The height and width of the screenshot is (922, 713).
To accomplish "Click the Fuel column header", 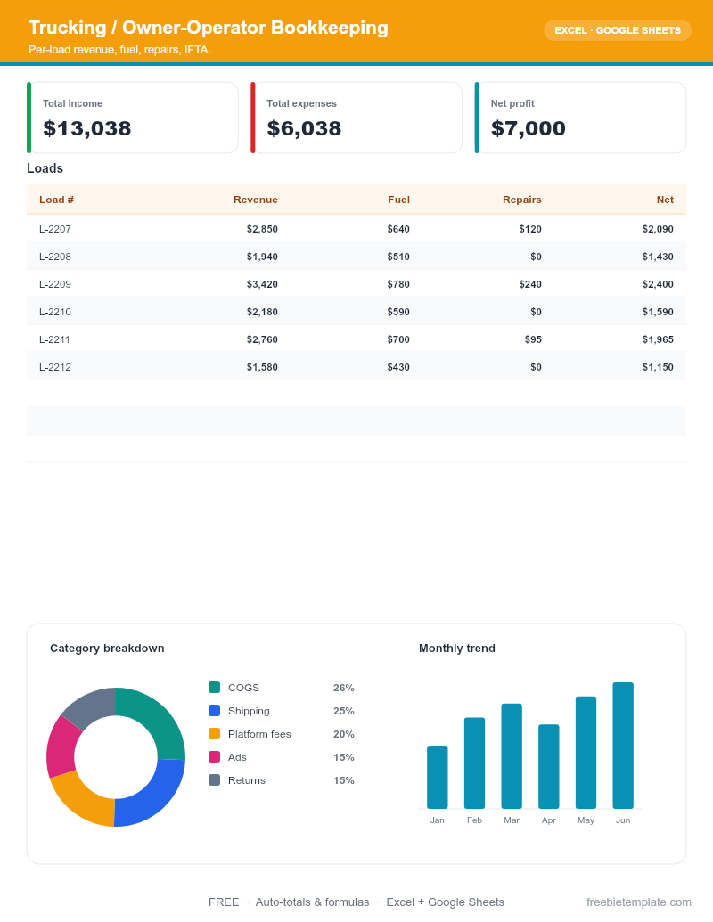I will (399, 200).
